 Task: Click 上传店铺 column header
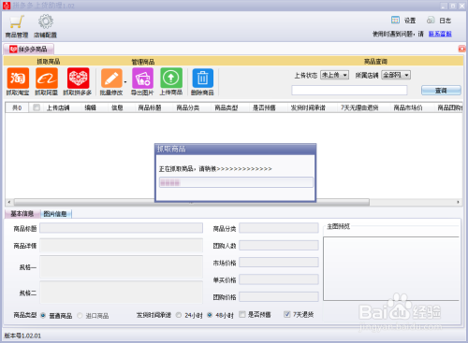[58, 107]
